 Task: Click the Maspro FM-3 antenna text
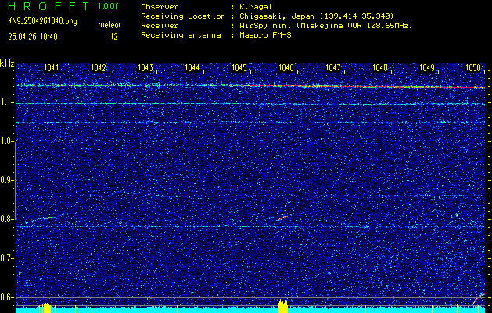pos(265,35)
